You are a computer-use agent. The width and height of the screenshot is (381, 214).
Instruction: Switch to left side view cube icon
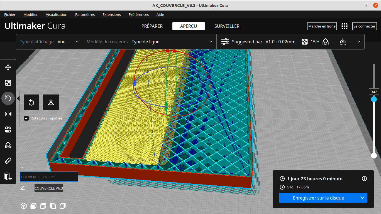[53, 206]
